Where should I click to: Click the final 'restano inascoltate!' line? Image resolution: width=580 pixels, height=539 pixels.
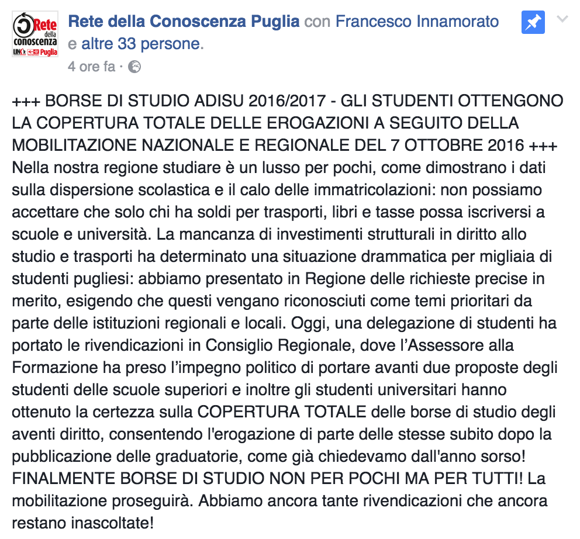(82, 523)
